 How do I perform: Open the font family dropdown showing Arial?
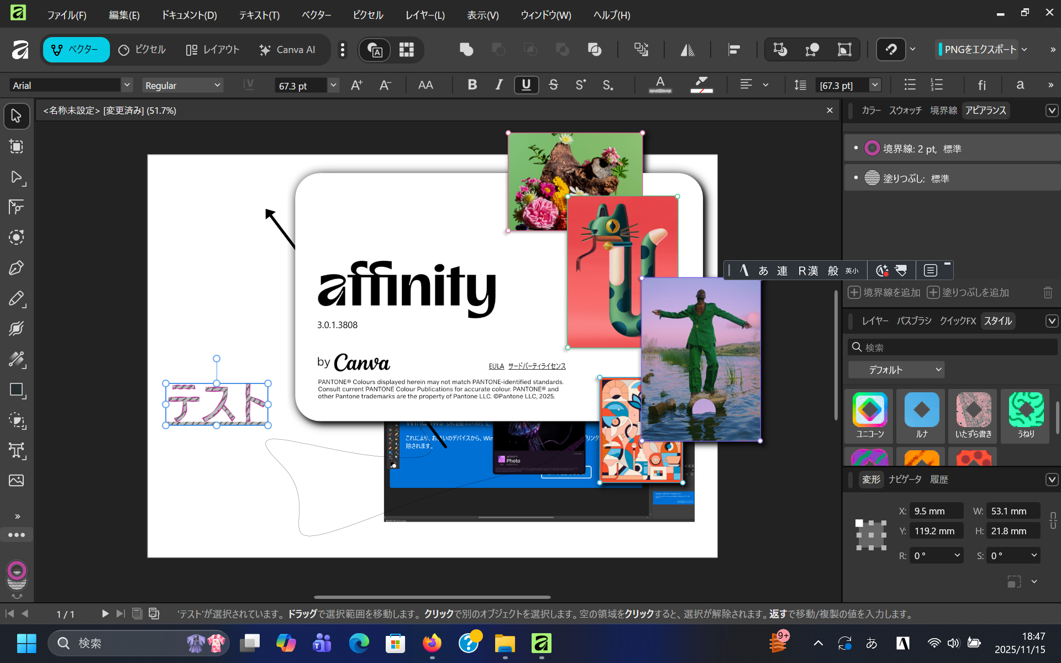127,85
